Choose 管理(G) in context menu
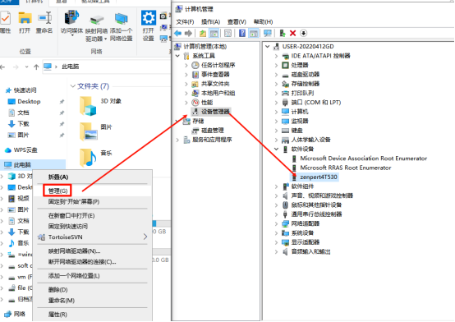This screenshot has height=322, width=455. coord(57,191)
